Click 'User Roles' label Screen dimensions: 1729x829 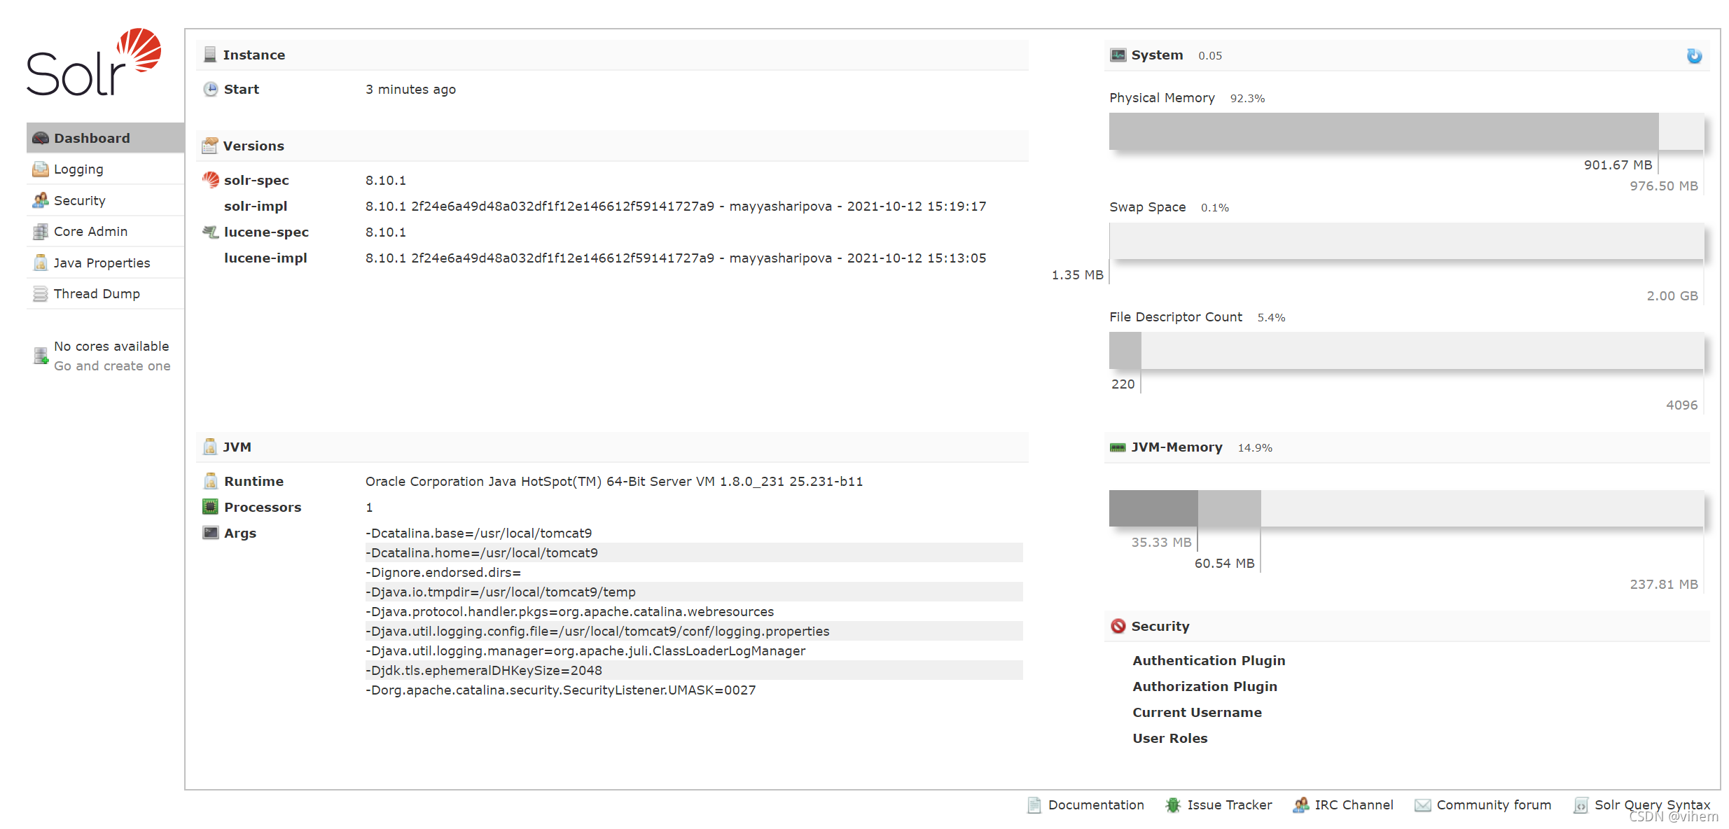1169,738
